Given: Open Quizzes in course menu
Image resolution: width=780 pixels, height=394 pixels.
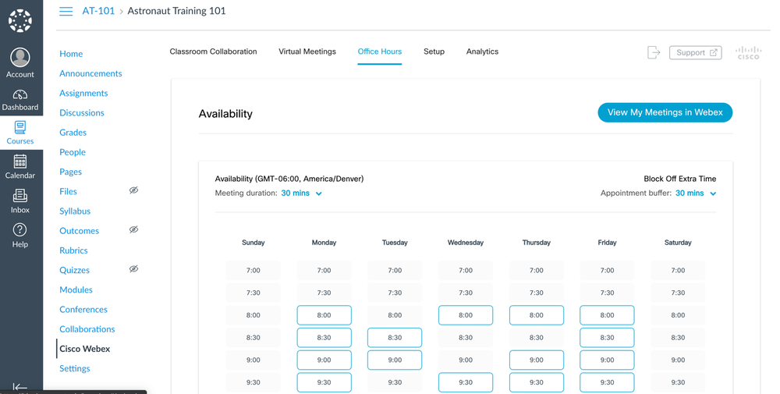Looking at the screenshot, I should click(x=75, y=270).
